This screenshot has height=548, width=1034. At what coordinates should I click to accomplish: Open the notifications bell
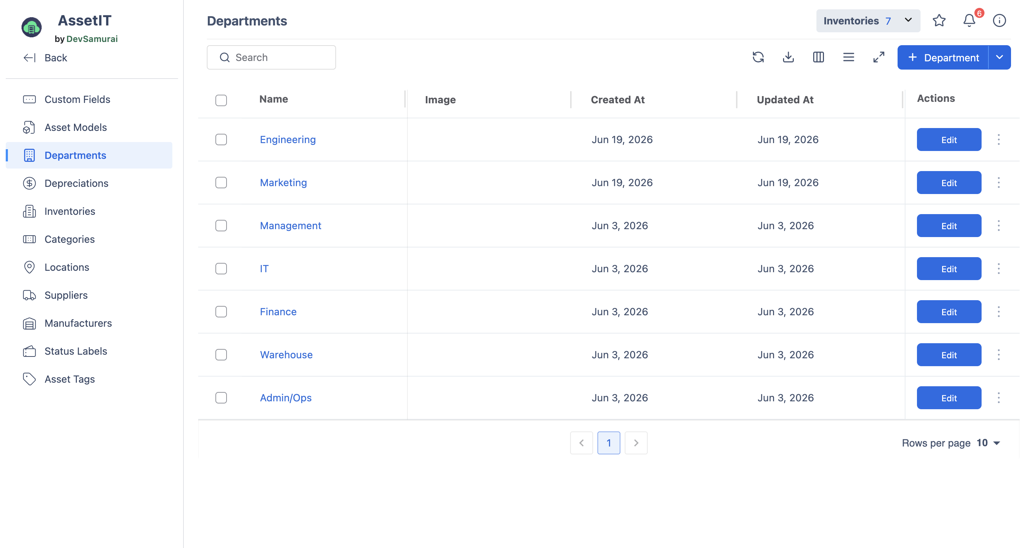[969, 20]
